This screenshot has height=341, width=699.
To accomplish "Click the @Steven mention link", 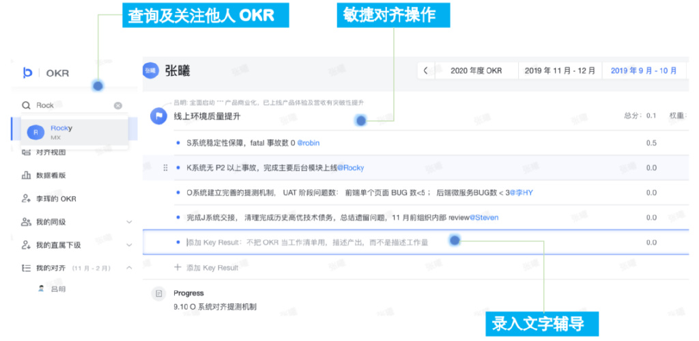I will point(484,218).
